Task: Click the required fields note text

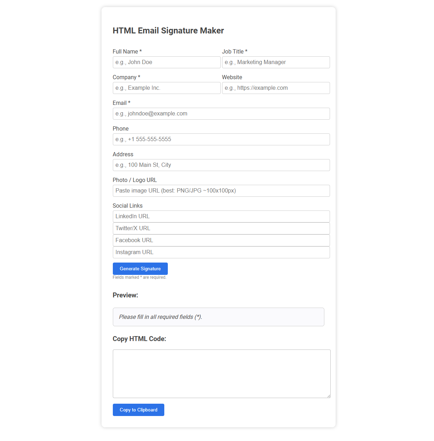Action: click(x=140, y=277)
